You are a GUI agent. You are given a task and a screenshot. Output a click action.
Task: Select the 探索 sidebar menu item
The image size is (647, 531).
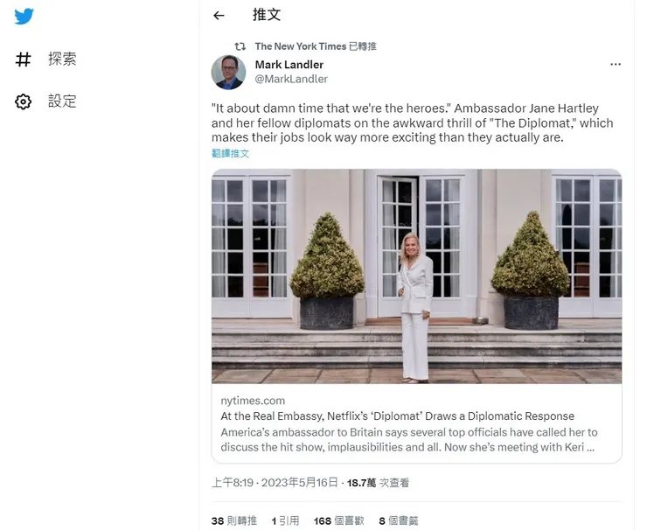[x=45, y=59]
